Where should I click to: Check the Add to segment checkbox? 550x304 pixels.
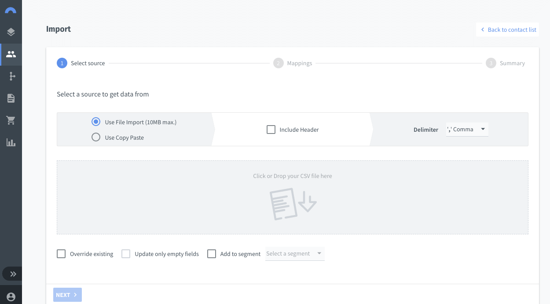click(212, 254)
